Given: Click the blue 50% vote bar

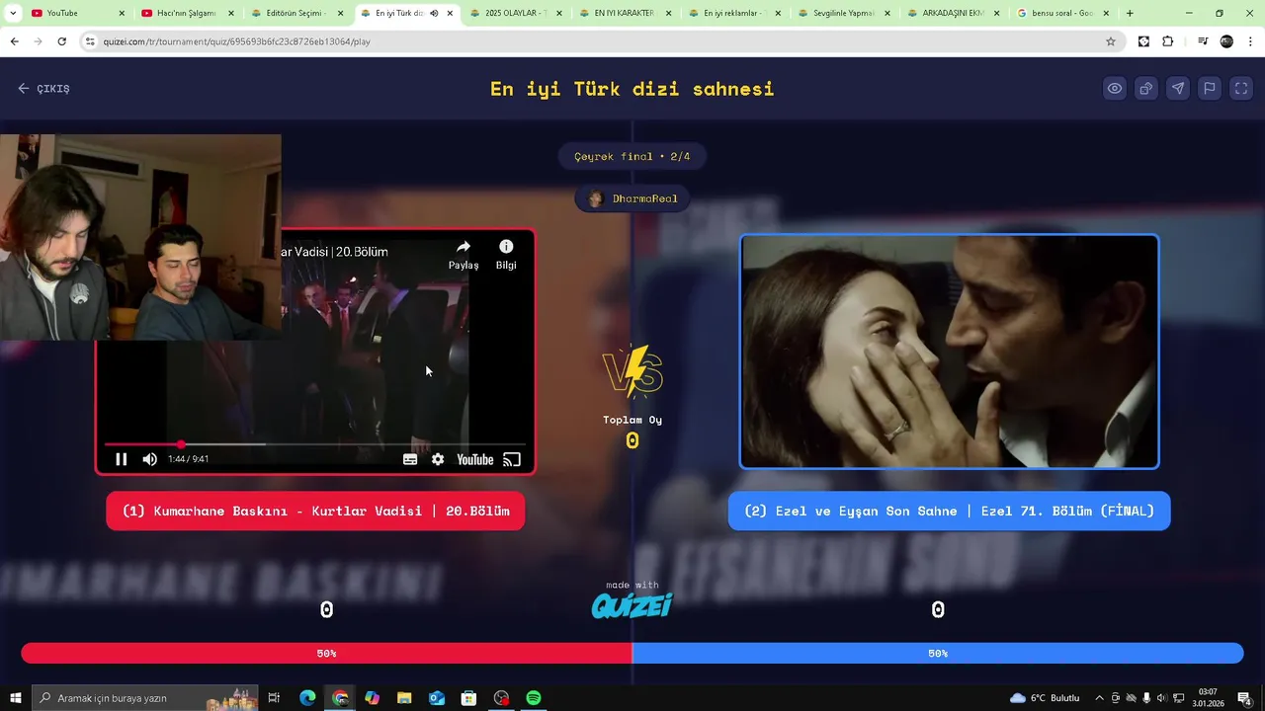Looking at the screenshot, I should pos(938,654).
